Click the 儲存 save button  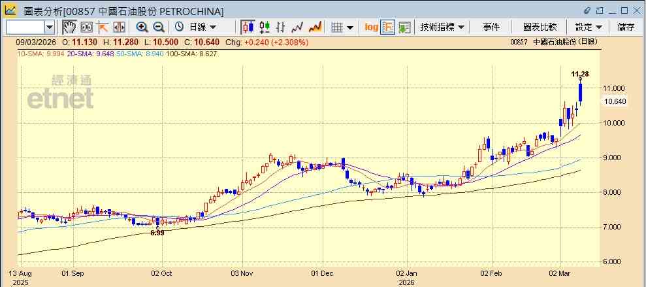click(x=626, y=27)
